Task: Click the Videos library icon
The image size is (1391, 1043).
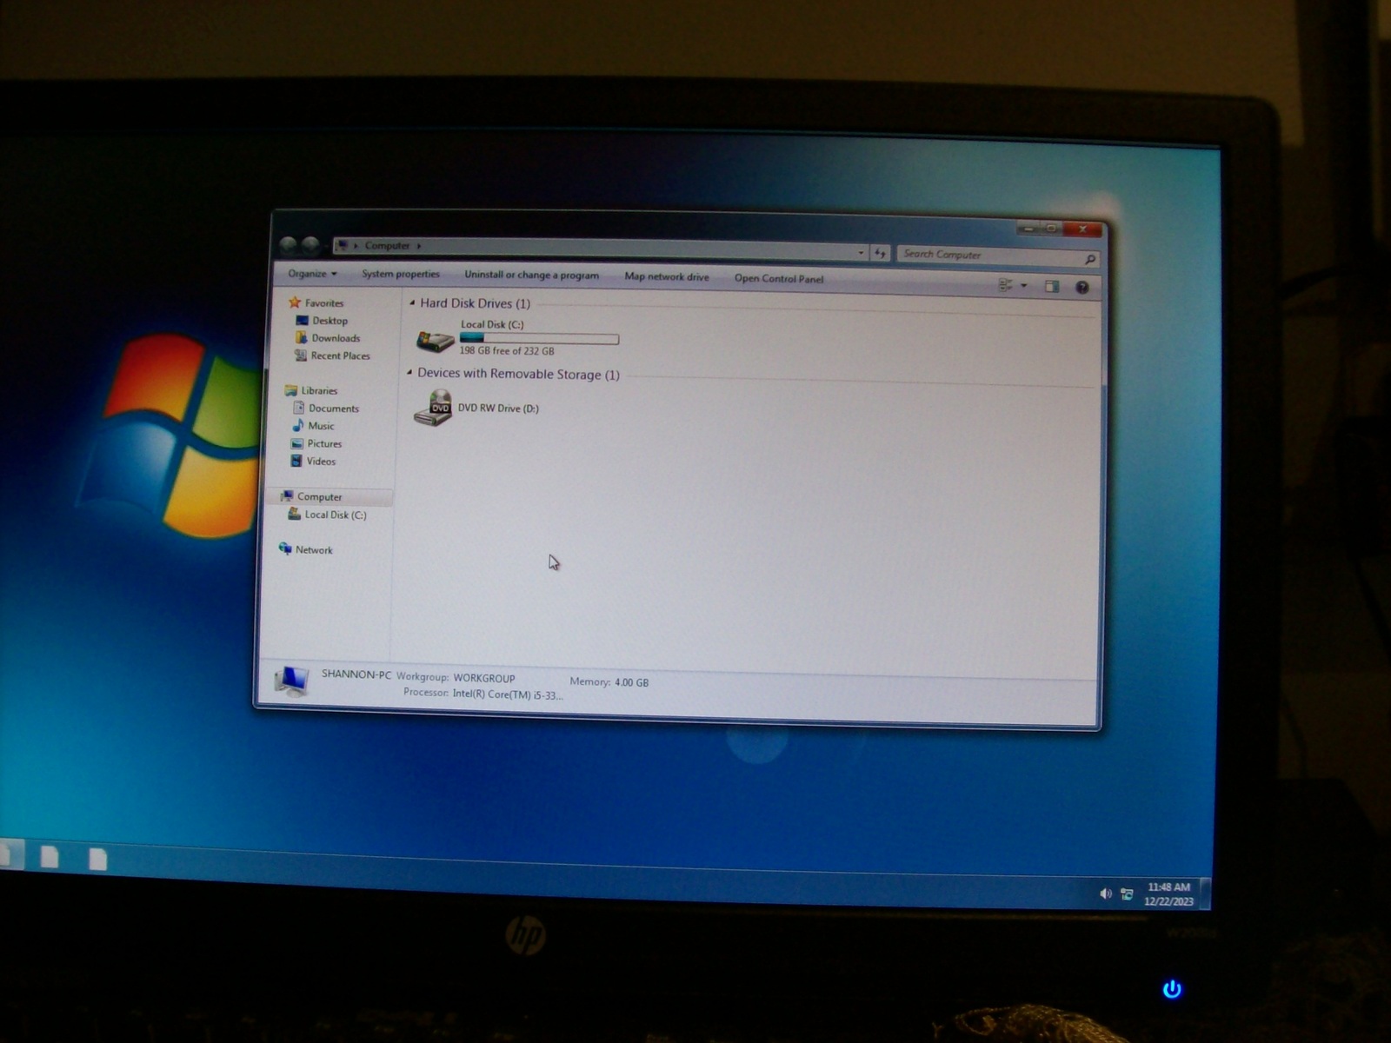Action: (296, 461)
